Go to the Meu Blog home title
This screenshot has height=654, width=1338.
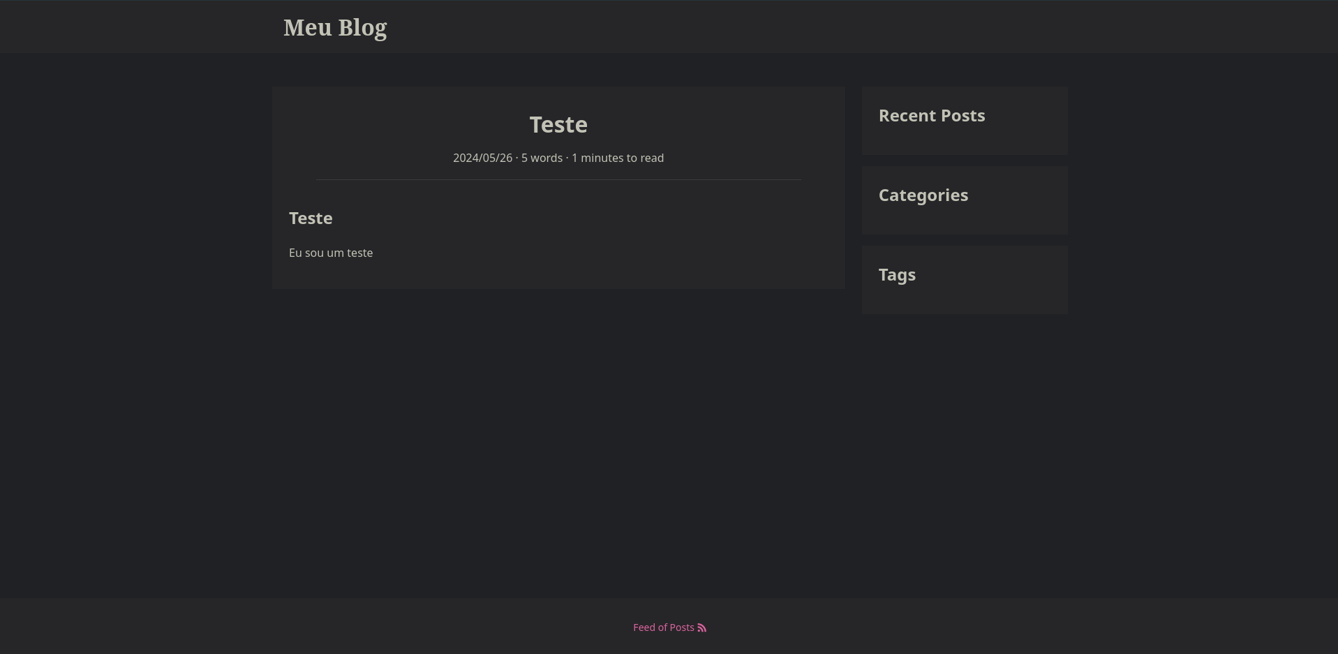[x=335, y=28]
